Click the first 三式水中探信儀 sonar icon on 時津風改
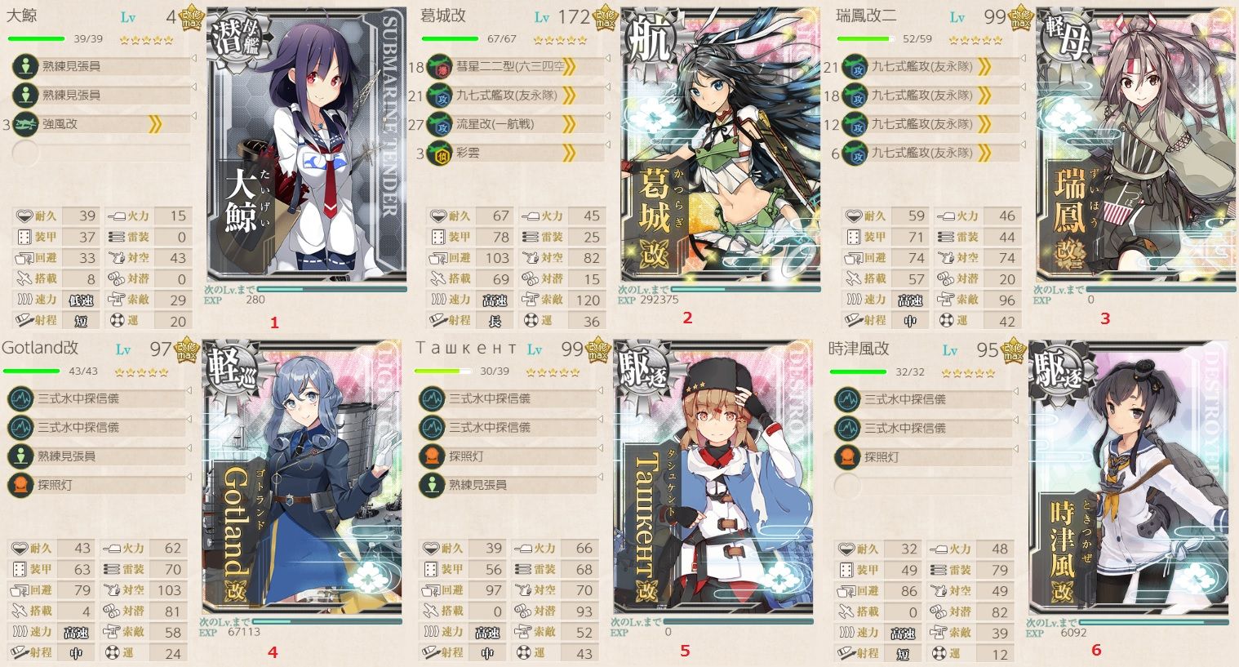This screenshot has width=1239, height=667. [x=847, y=398]
